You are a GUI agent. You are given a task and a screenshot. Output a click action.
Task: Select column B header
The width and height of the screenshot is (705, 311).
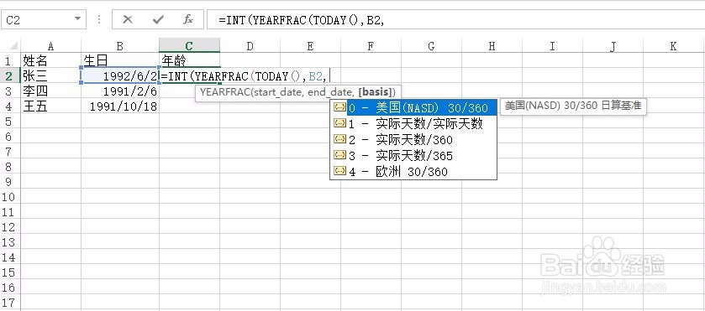click(x=120, y=46)
